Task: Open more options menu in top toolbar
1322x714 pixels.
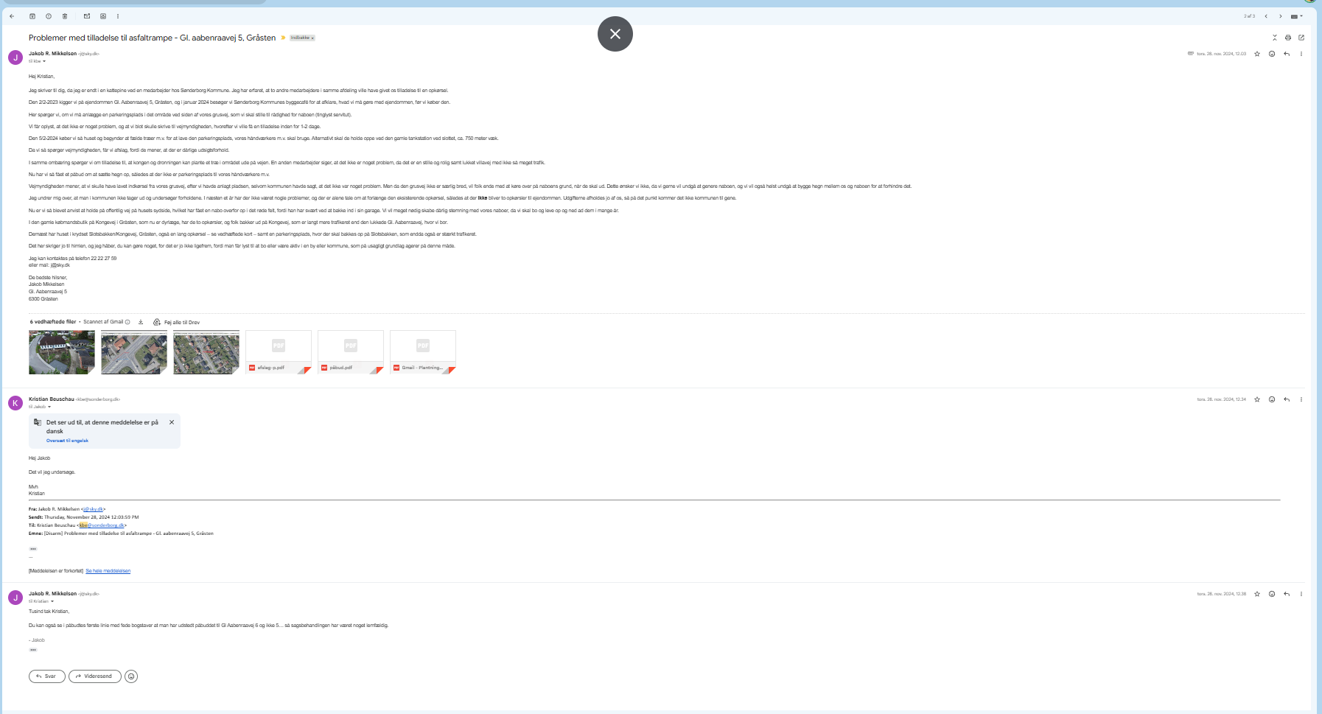Action: tap(118, 16)
